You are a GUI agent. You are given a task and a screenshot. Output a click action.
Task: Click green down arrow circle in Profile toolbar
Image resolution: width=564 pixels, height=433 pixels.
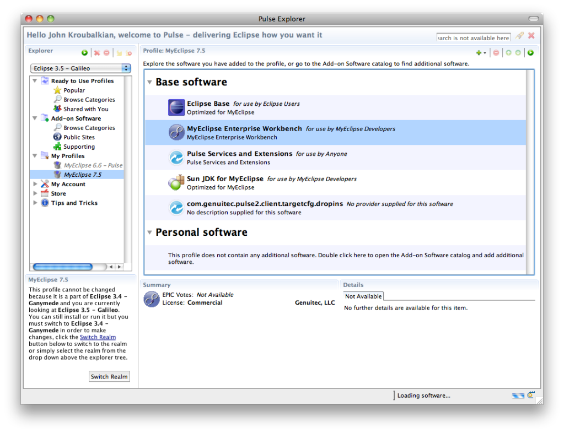coord(518,53)
